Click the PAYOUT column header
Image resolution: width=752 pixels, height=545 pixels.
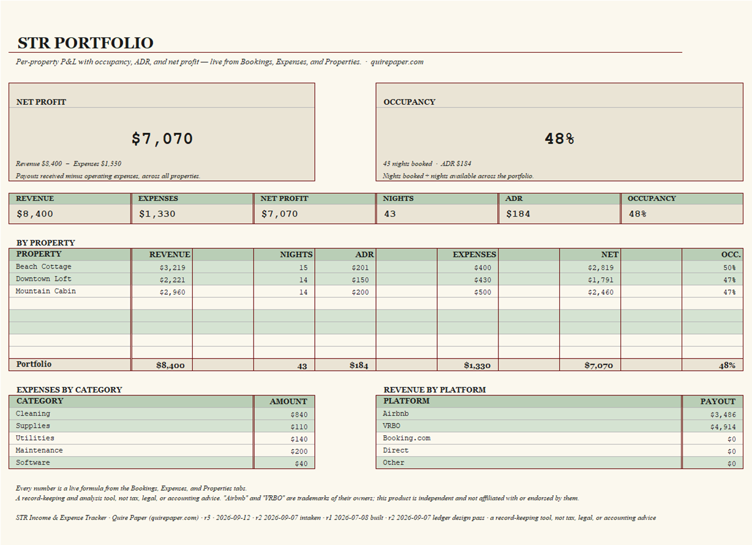pos(718,402)
